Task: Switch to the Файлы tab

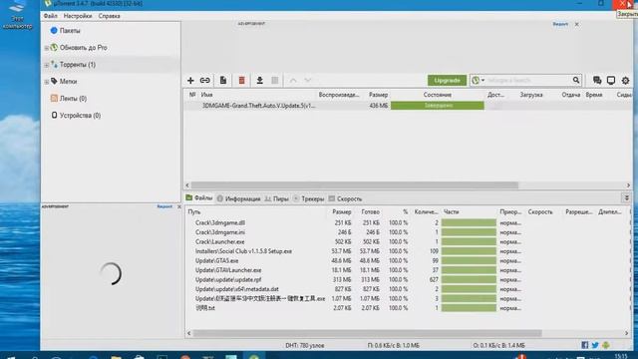Action: click(199, 198)
